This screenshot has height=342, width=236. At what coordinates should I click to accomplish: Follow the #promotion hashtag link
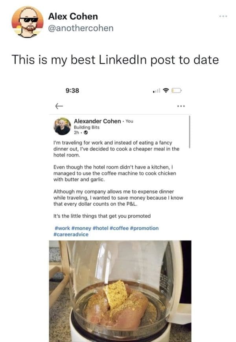tap(144, 228)
